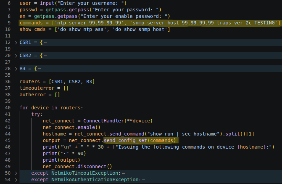Click the 'routers' variable on line 36
Image resolution: width=282 pixels, height=184 pixels.
pyautogui.click(x=30, y=82)
